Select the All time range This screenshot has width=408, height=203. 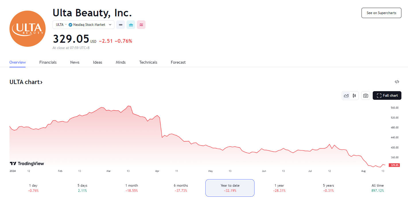pyautogui.click(x=377, y=188)
